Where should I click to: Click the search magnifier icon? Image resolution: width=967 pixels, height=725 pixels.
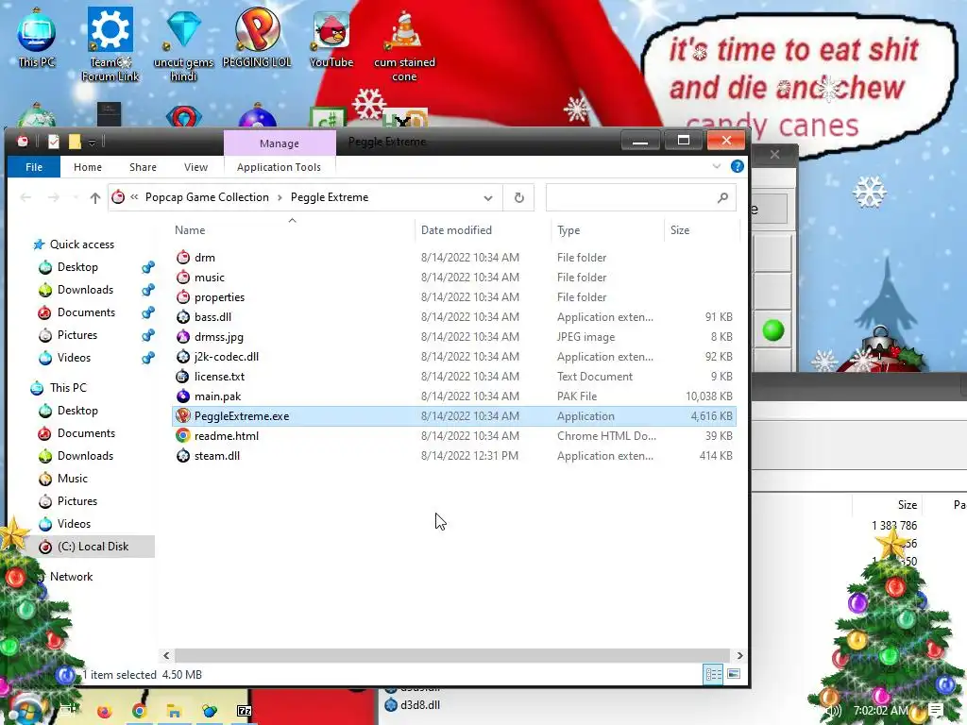pyautogui.click(x=722, y=197)
